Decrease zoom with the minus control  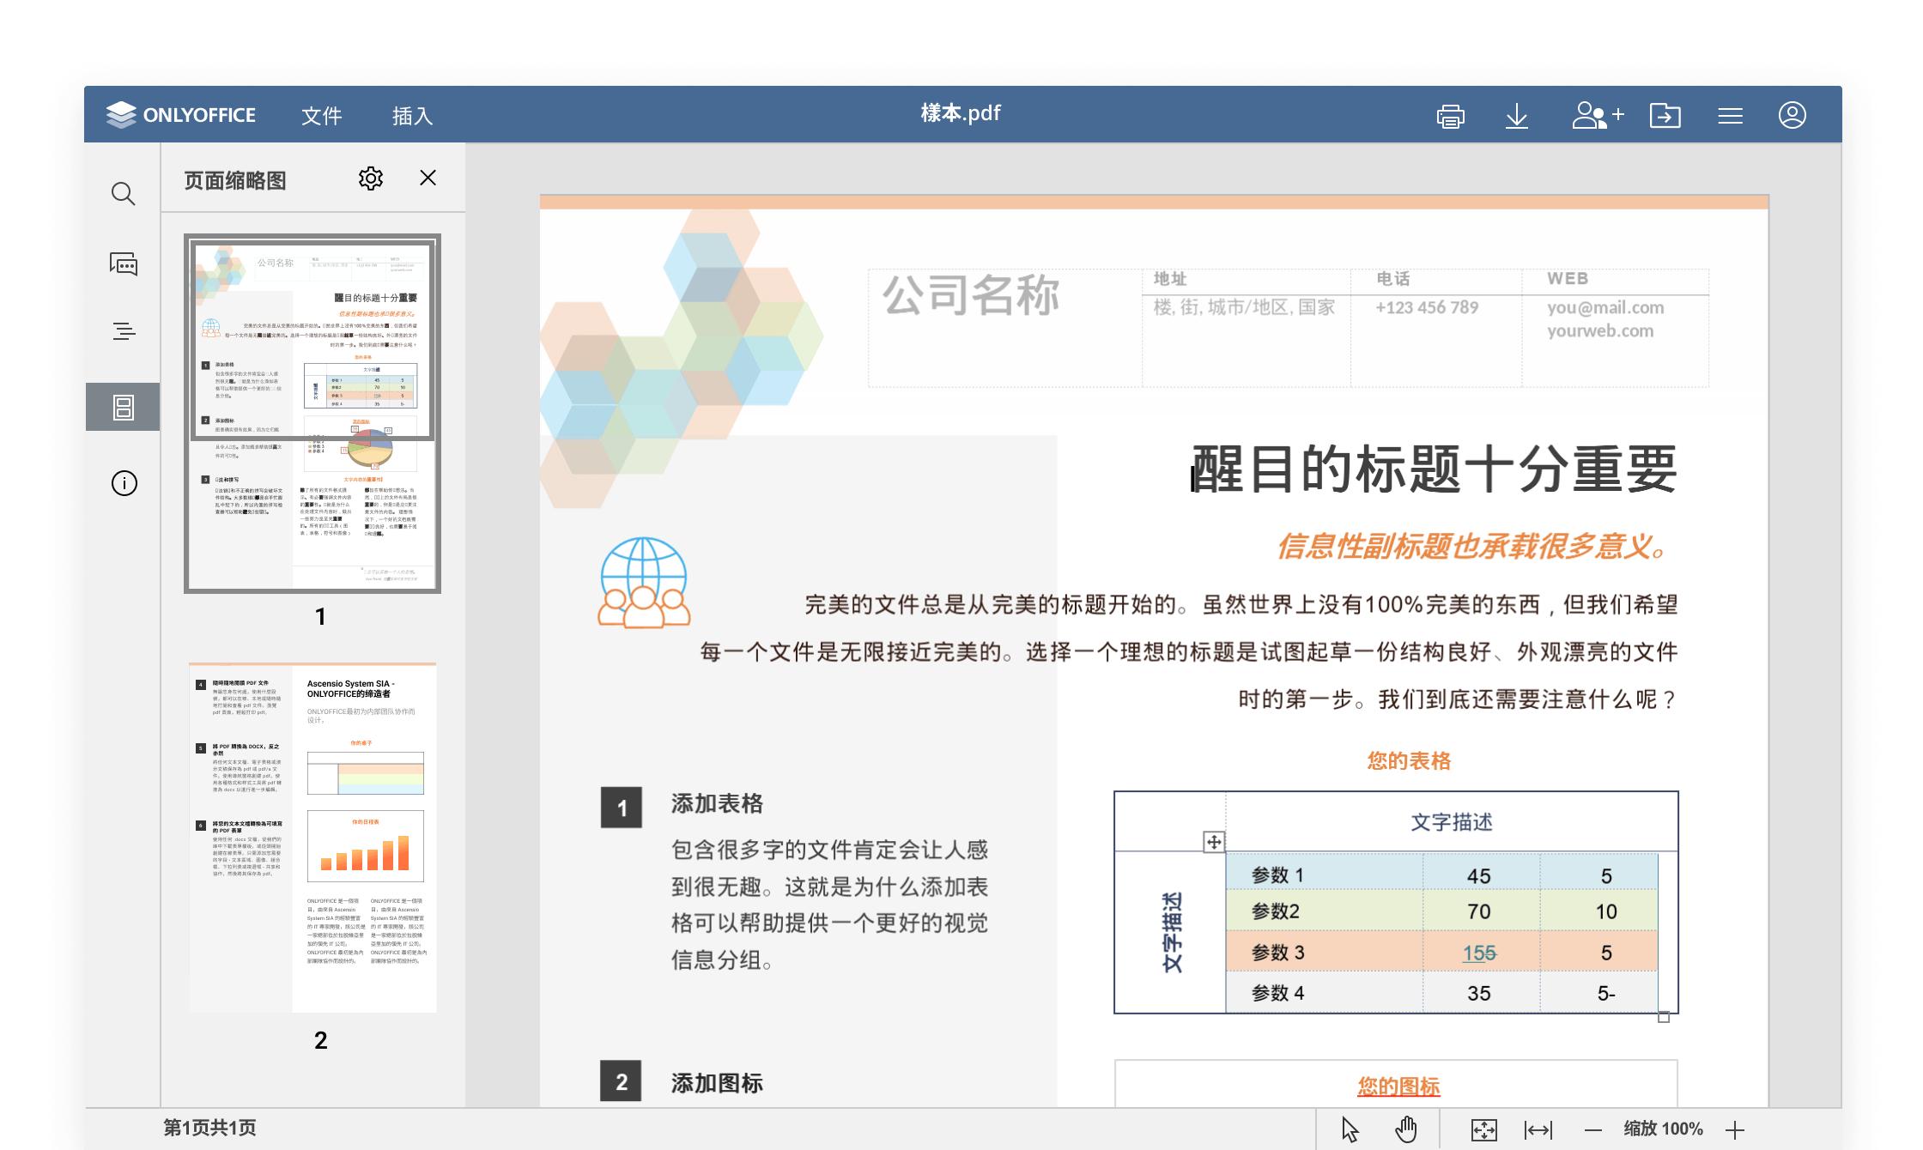click(x=1594, y=1129)
